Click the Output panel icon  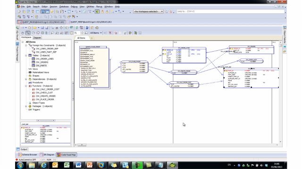pyautogui.click(x=18, y=149)
